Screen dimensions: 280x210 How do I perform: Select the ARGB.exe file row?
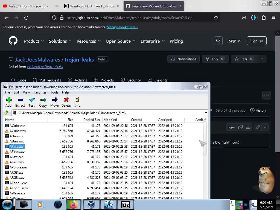[103, 173]
